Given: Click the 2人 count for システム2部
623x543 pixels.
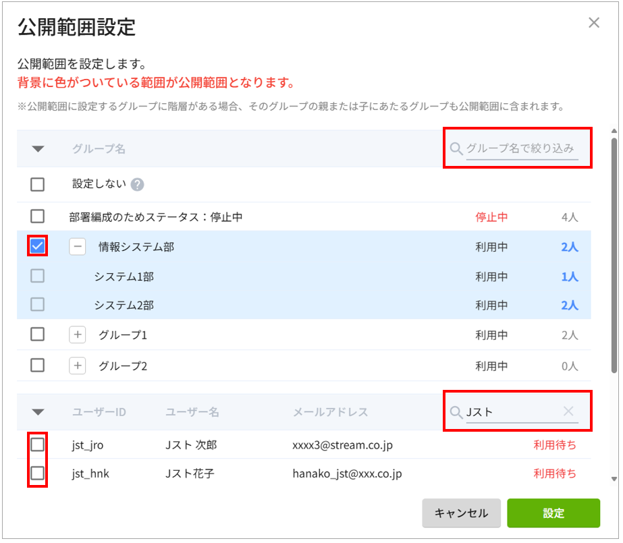Looking at the screenshot, I should click(570, 306).
